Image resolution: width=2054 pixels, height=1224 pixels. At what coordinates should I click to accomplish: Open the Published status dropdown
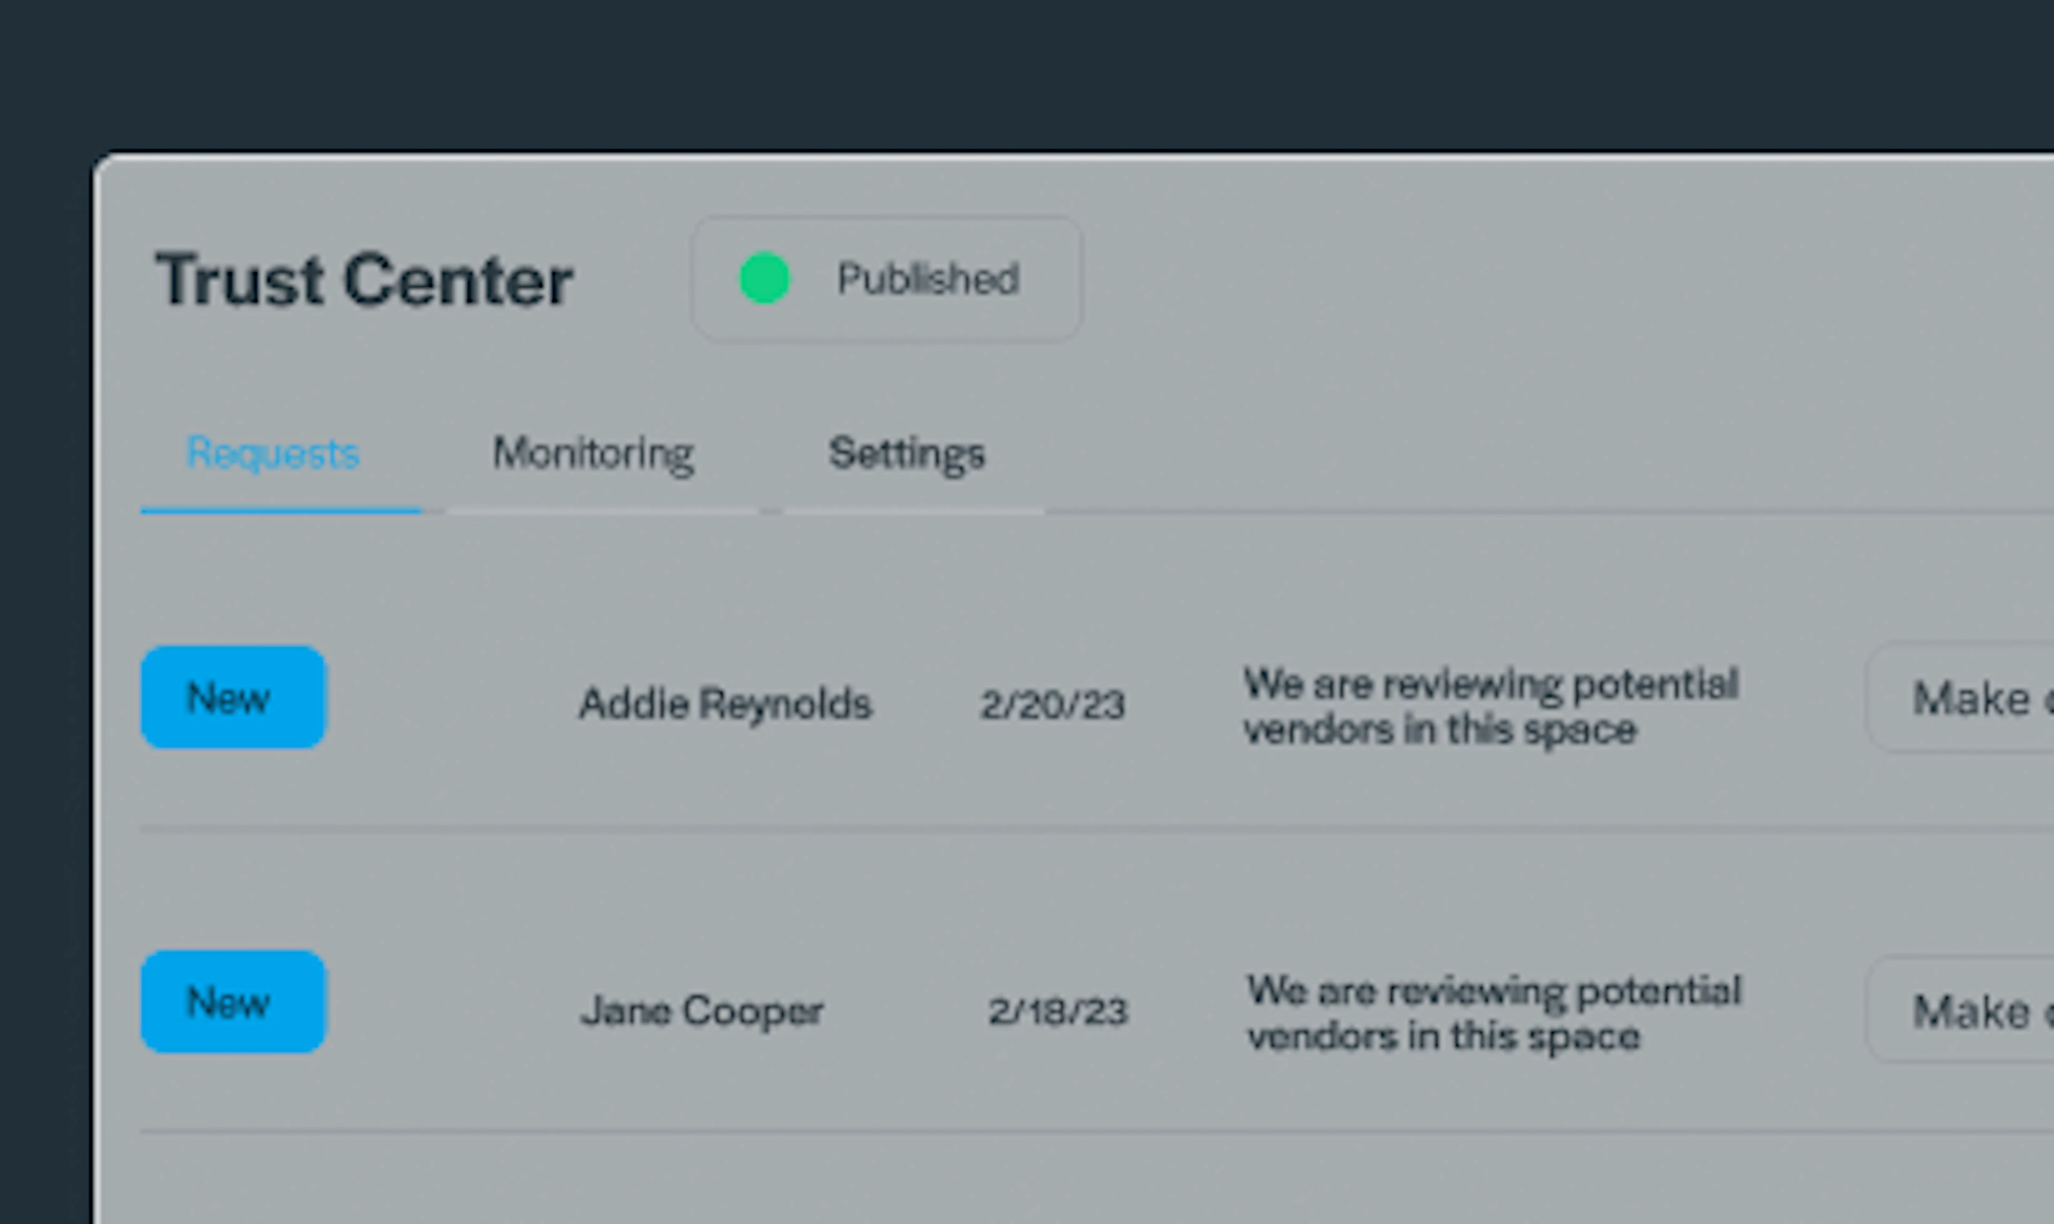pyautogui.click(x=887, y=279)
